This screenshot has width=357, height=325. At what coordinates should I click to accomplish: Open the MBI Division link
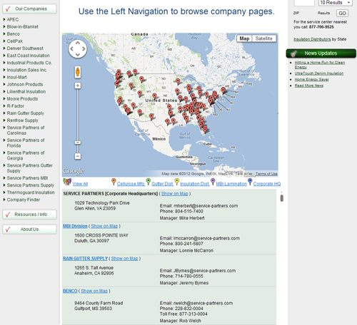[x=75, y=226]
